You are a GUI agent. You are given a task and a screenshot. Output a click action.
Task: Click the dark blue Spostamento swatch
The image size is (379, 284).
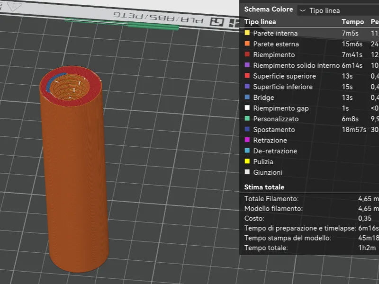(247, 129)
